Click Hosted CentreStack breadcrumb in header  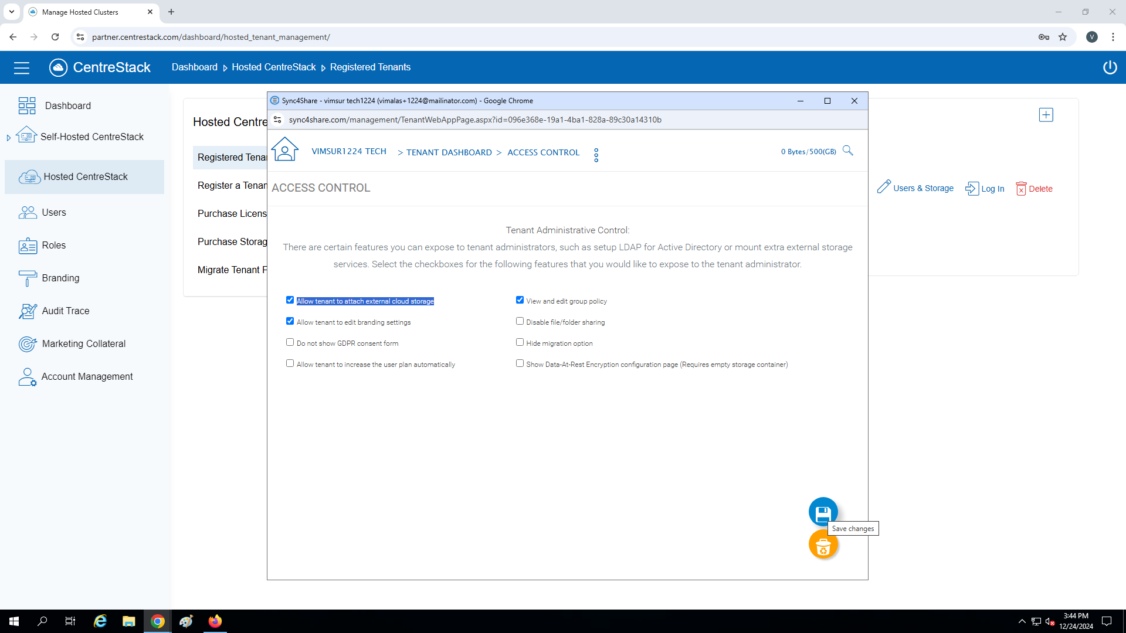tap(274, 67)
